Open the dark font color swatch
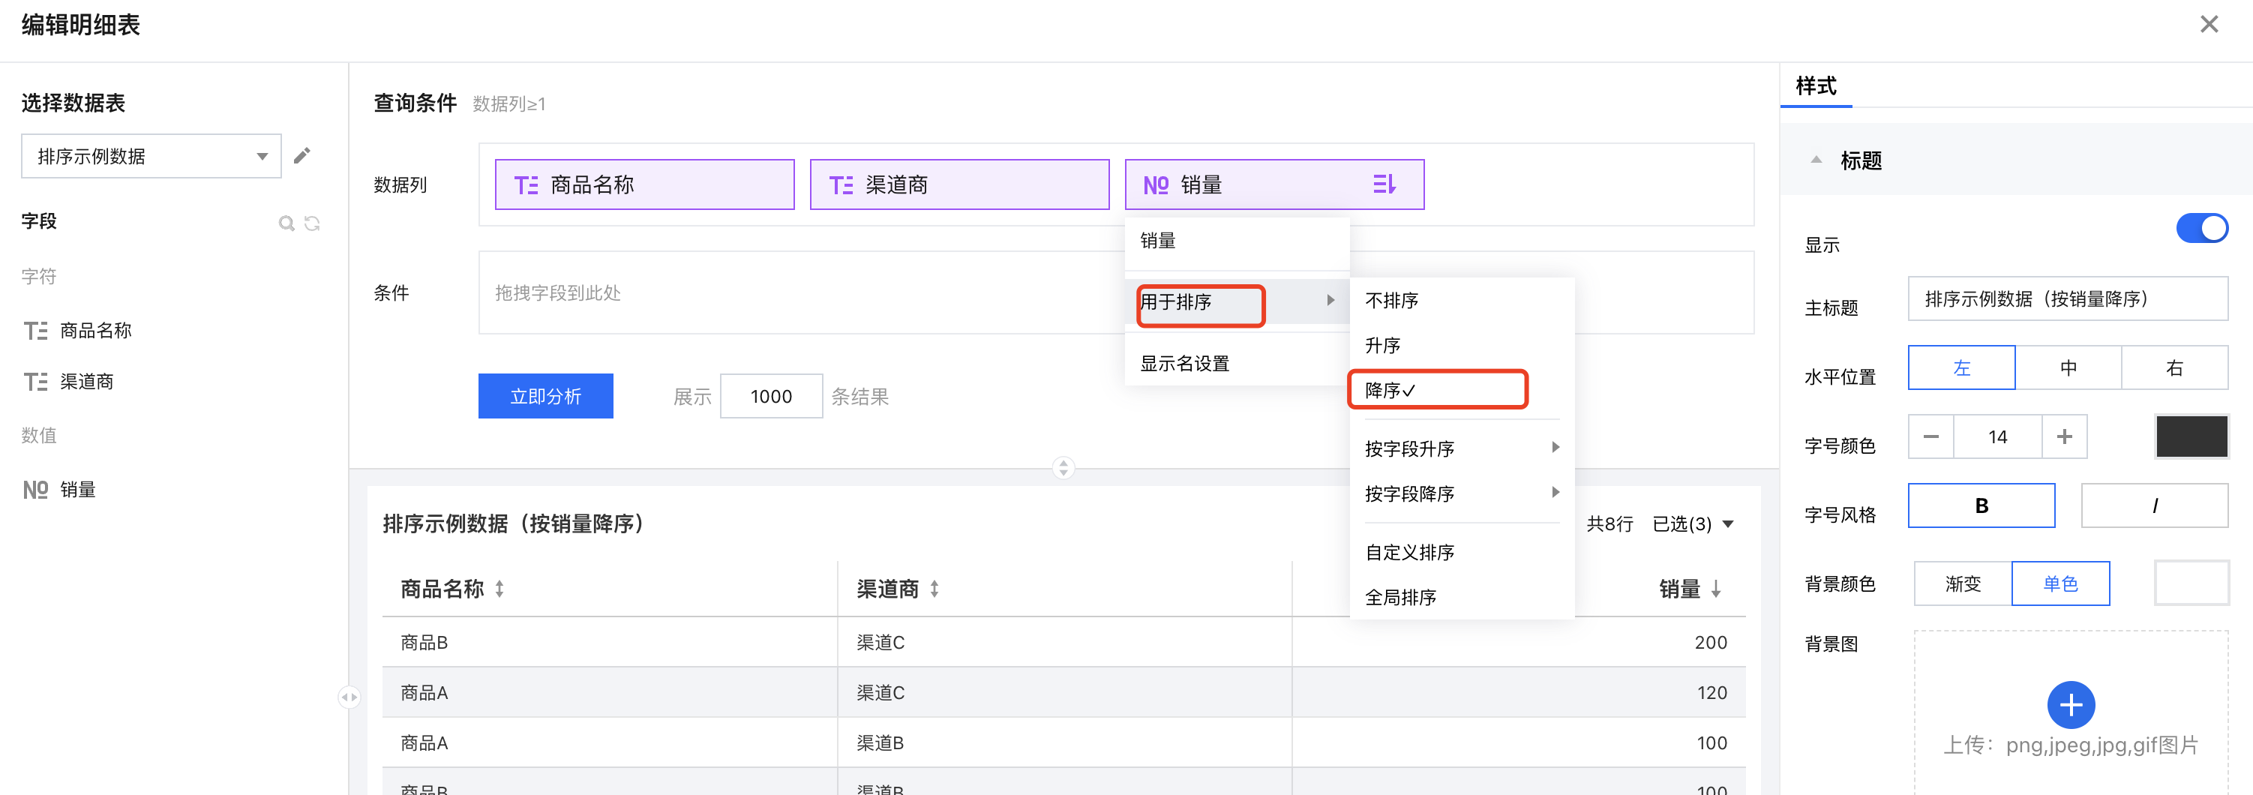2253x795 pixels. click(2191, 436)
